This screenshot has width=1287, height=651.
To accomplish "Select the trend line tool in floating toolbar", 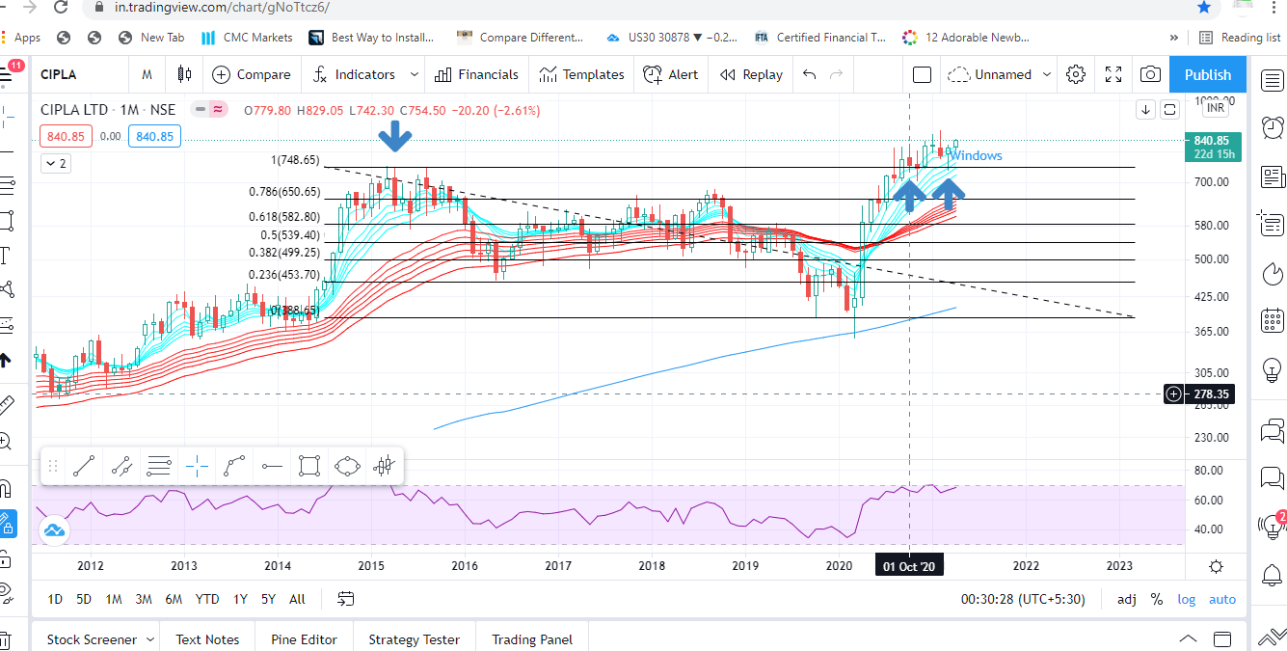I will tap(84, 467).
